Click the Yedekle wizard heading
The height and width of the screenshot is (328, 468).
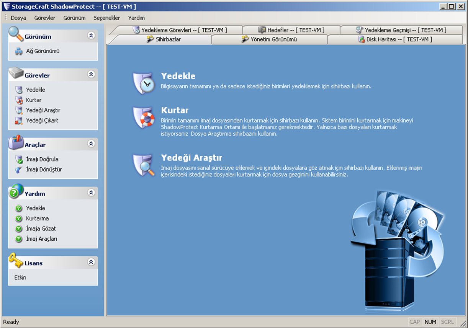tap(178, 76)
